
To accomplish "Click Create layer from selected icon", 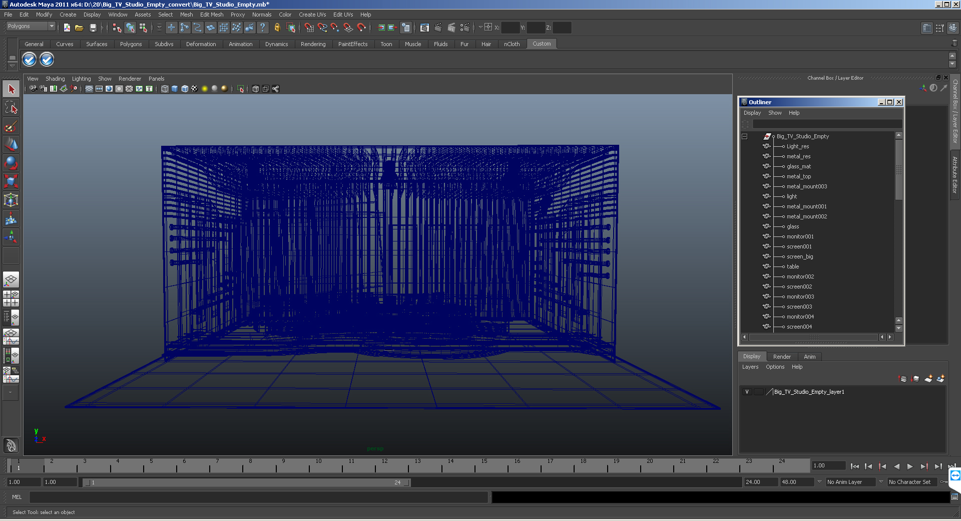I will tap(940, 379).
